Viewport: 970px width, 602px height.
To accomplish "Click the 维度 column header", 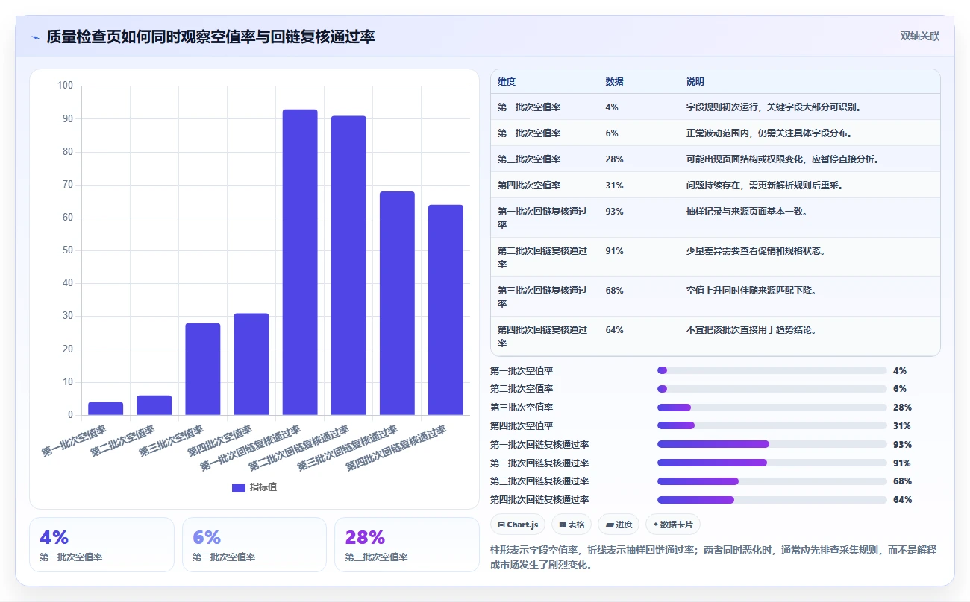I will (x=507, y=82).
